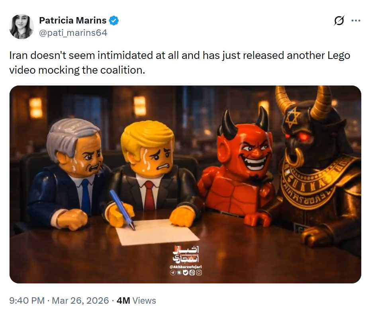Click the Instagram icon in video watermark
Image resolution: width=370 pixels, height=316 pixels.
click(199, 273)
